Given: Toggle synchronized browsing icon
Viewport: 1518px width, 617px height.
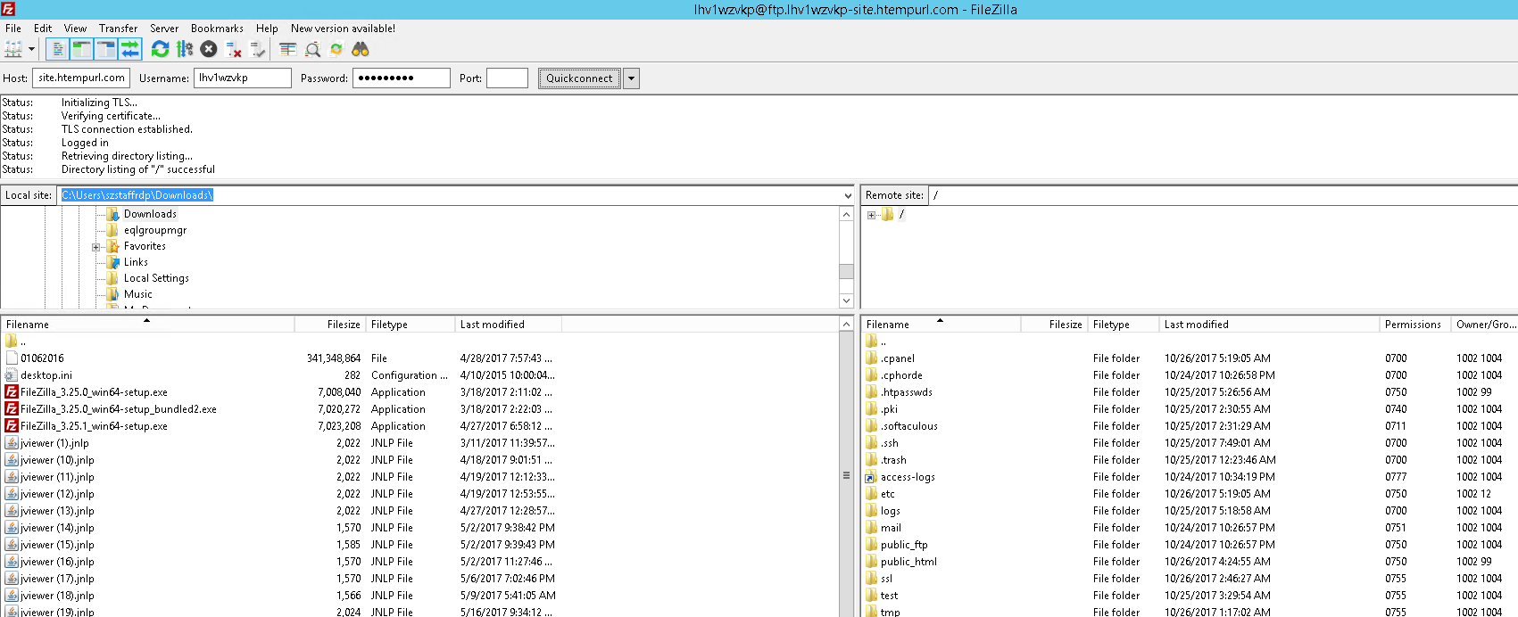Looking at the screenshot, I should 336,49.
